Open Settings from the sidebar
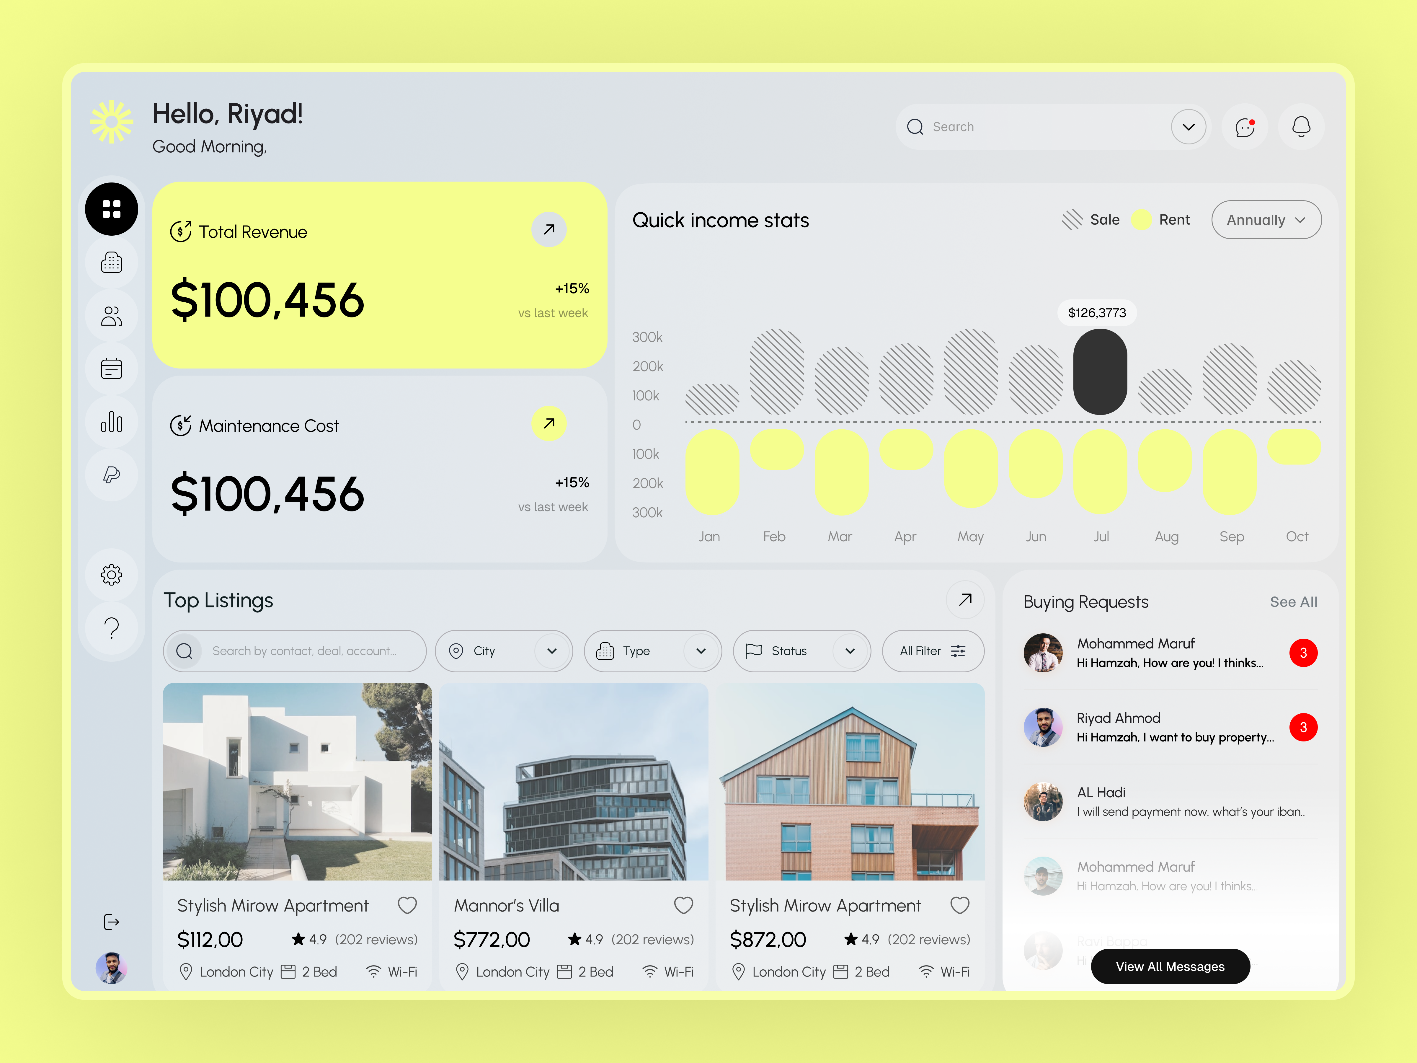Image resolution: width=1417 pixels, height=1063 pixels. pyautogui.click(x=112, y=575)
